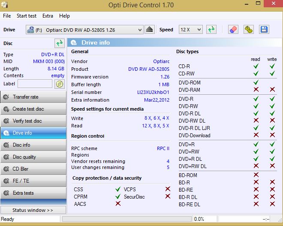This screenshot has width=283, height=226.
Task: Click the disc label apply icon
Action: (x=60, y=84)
